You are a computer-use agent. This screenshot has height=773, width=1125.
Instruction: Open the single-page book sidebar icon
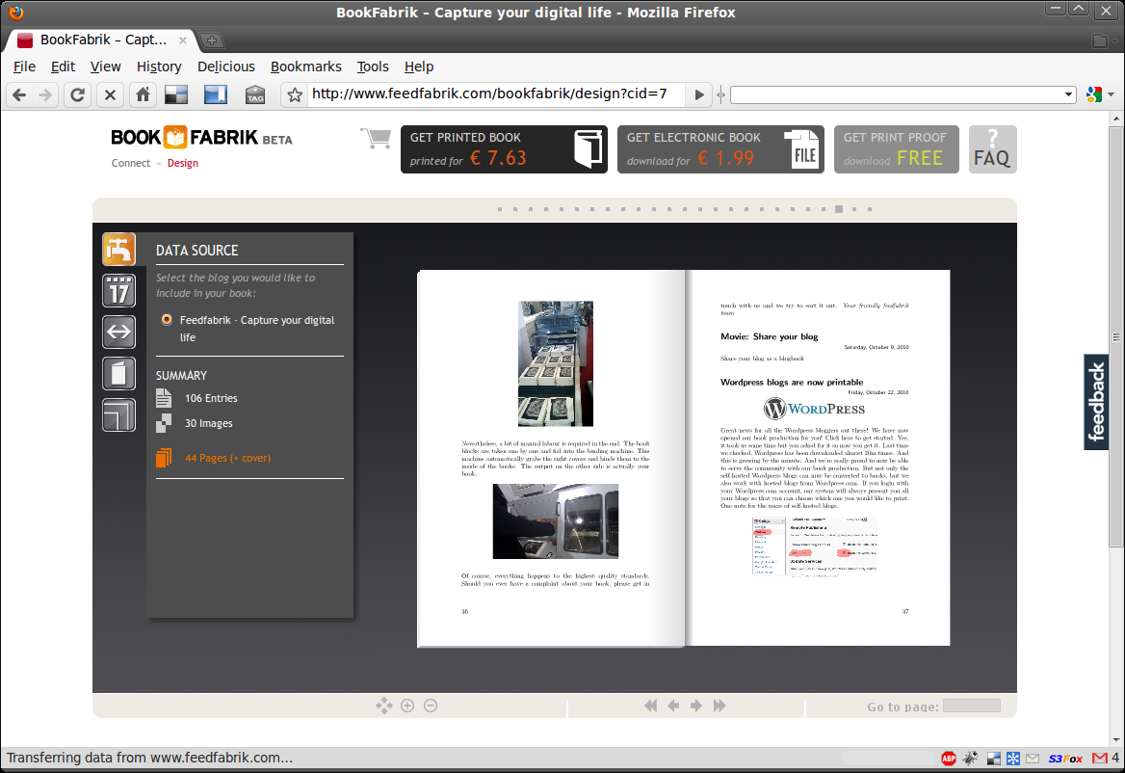[x=118, y=373]
